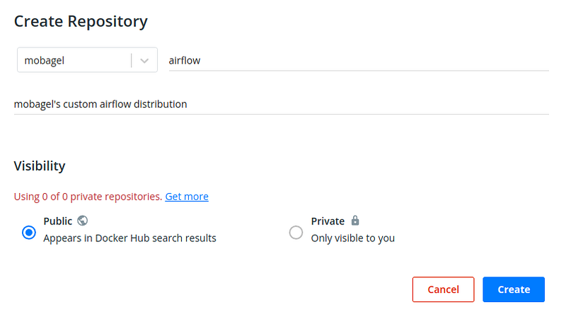Click the "Create Repository" heading

[x=81, y=21]
